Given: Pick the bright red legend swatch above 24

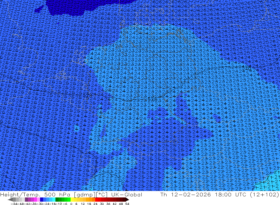Looking at the screenshot, I should pos(97,199).
